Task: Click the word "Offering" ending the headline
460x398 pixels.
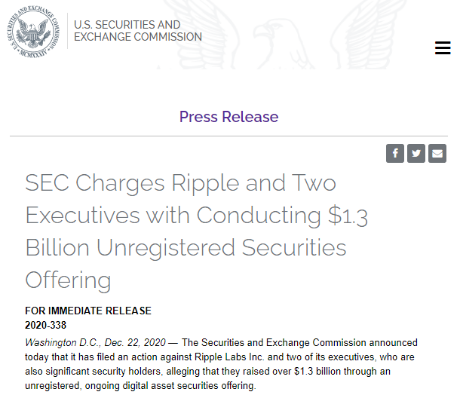Action: (x=68, y=280)
